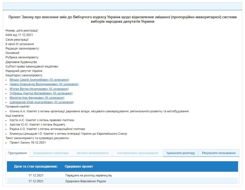
Task: Open Шаповалов Юрій Анатолійович deputy link
Action: tap(42, 102)
